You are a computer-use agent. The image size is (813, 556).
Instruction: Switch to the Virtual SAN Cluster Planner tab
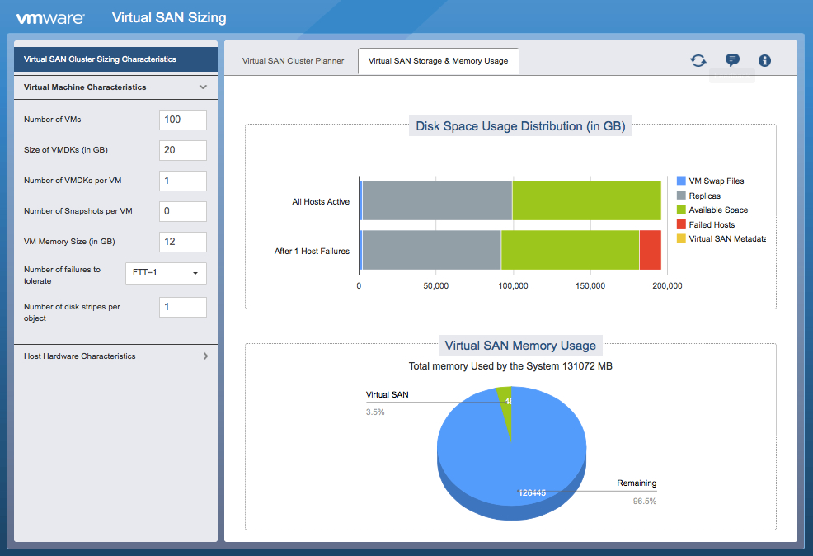[x=293, y=60]
